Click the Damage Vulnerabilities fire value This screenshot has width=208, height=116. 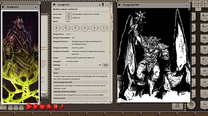coord(73,38)
